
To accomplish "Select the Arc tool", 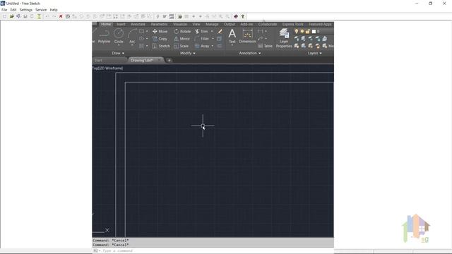I will click(x=132, y=37).
